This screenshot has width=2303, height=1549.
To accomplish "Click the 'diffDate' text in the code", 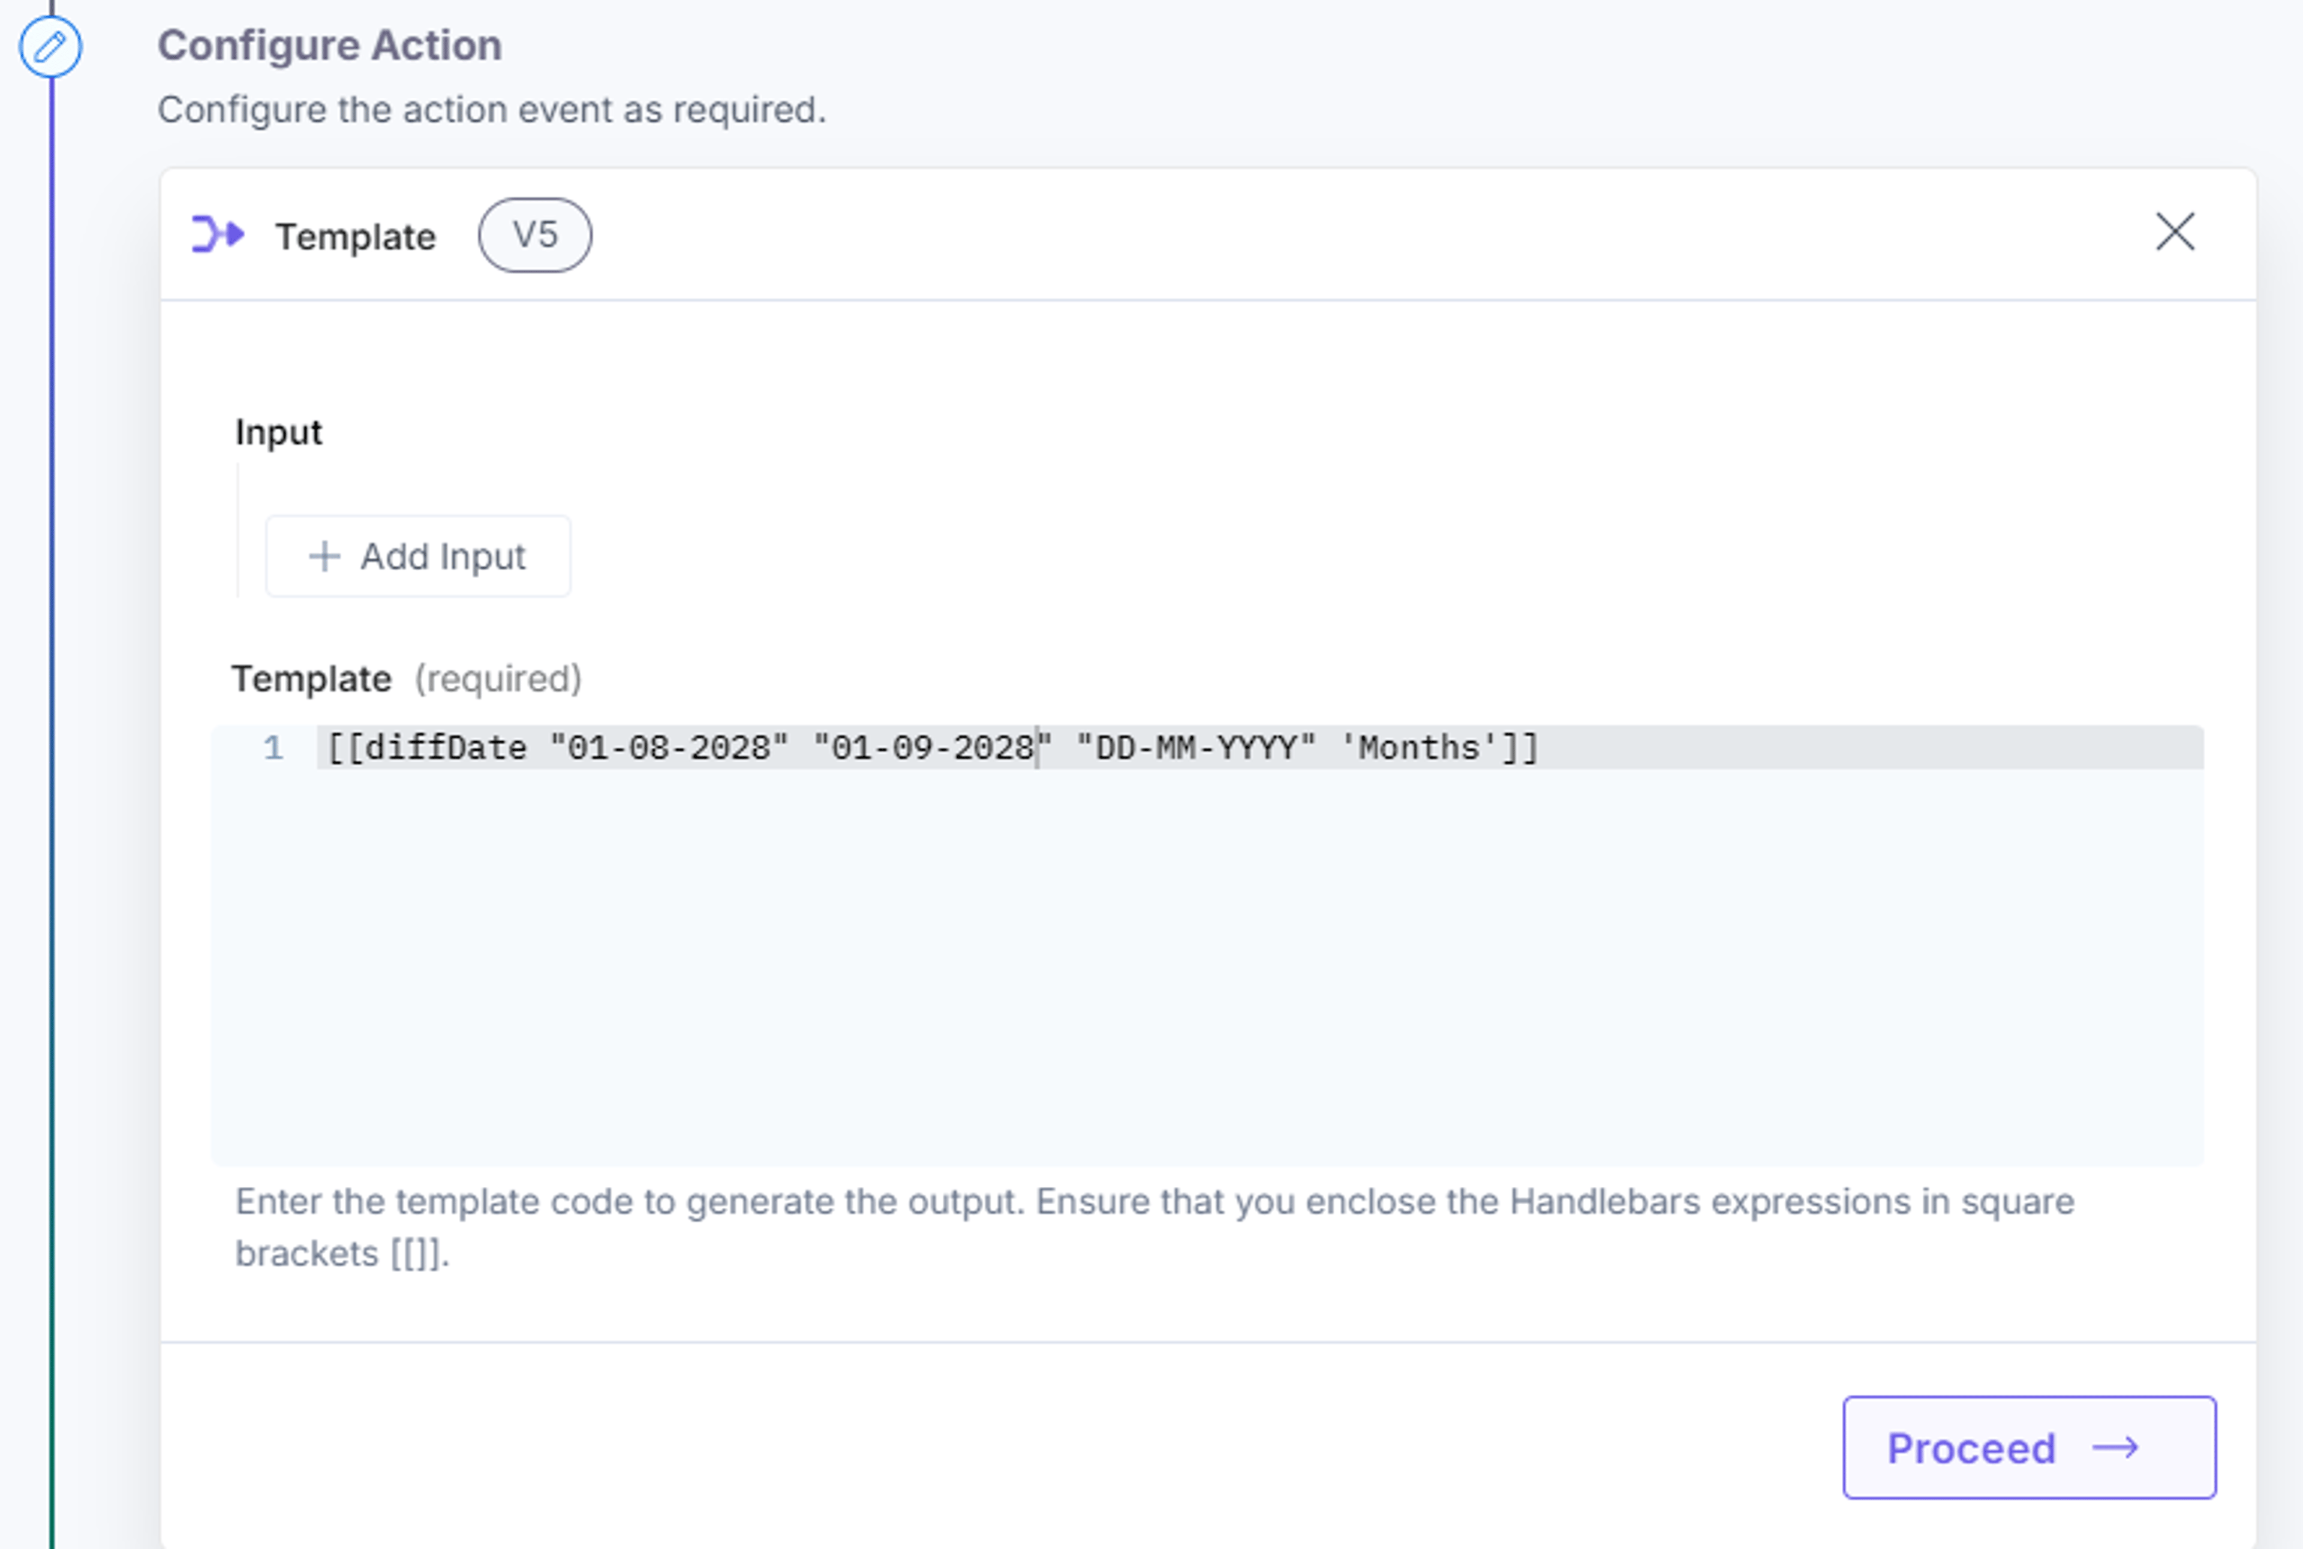I will tap(446, 748).
